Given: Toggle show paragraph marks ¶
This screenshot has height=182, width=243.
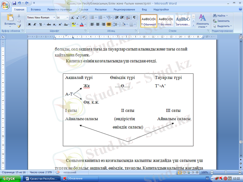Looking at the screenshot, I should (134, 18).
